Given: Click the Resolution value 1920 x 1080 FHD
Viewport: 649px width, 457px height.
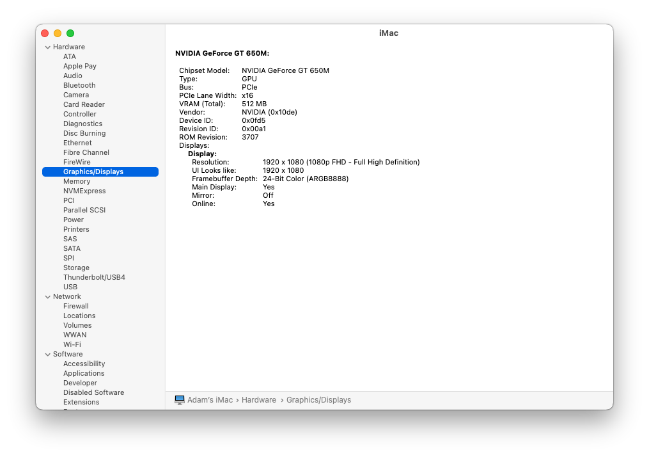Looking at the screenshot, I should [341, 163].
